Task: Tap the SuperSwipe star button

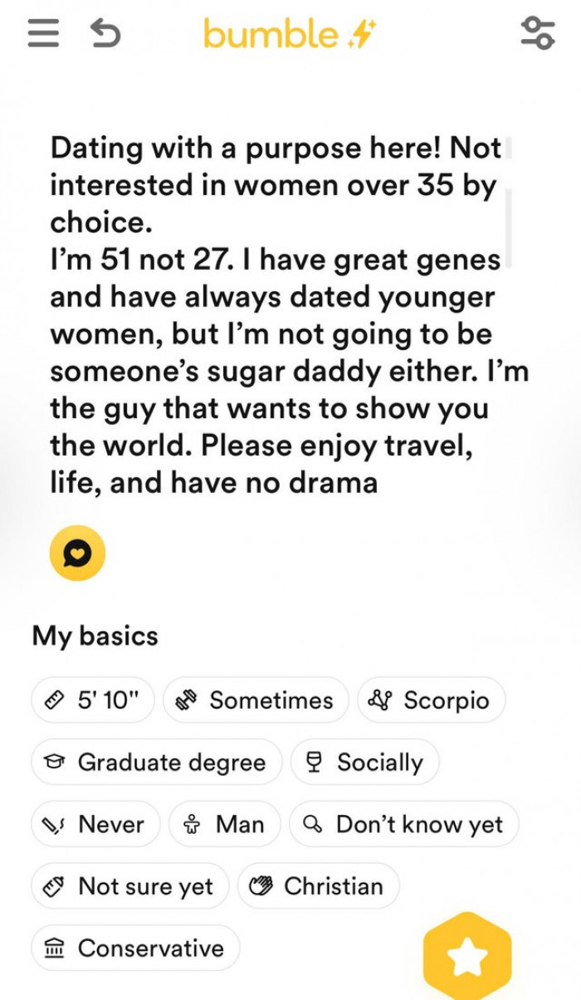Action: pyautogui.click(x=469, y=954)
